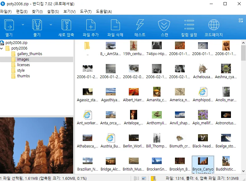Open dropdown arrow next to 열기
Screen dimensions: 246x181
click(23, 25)
